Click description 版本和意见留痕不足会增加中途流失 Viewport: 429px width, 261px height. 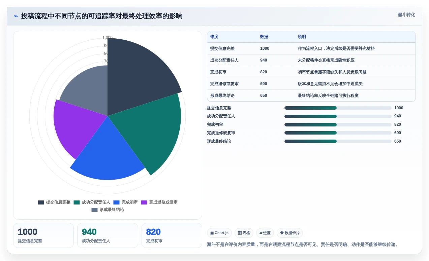coord(330,84)
